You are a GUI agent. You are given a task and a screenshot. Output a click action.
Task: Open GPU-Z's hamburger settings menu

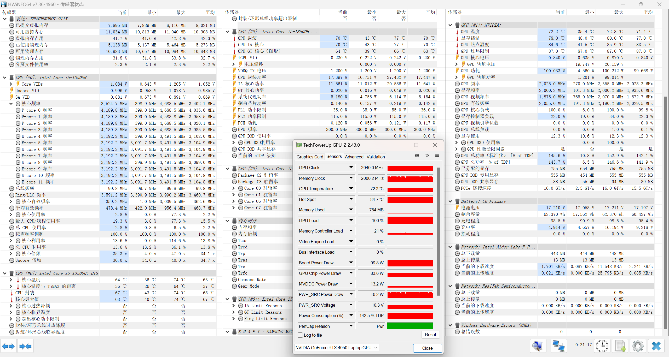tap(437, 155)
